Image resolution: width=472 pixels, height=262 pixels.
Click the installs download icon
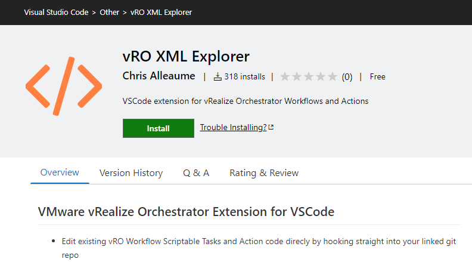coord(218,76)
